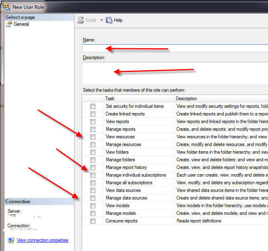The image size is (268, 251).
Task: Check the Consume reports checkbox
Action: point(93,221)
